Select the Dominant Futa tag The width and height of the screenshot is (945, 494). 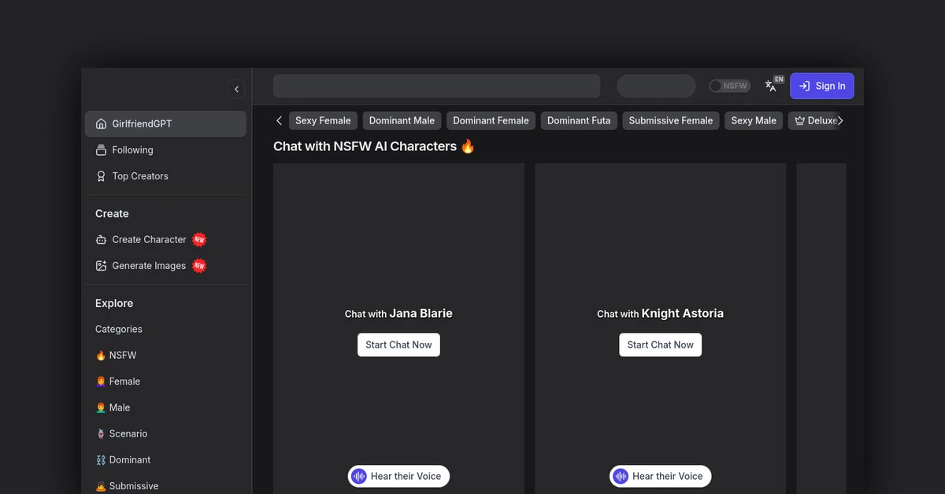(x=578, y=120)
